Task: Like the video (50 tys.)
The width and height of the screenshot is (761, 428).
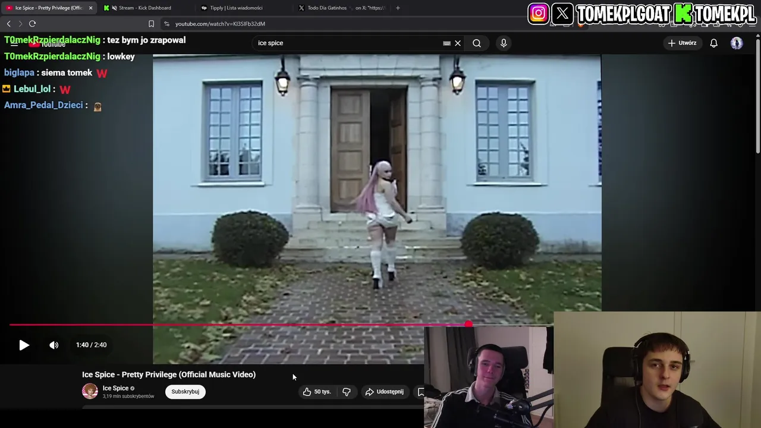Action: tap(317, 392)
